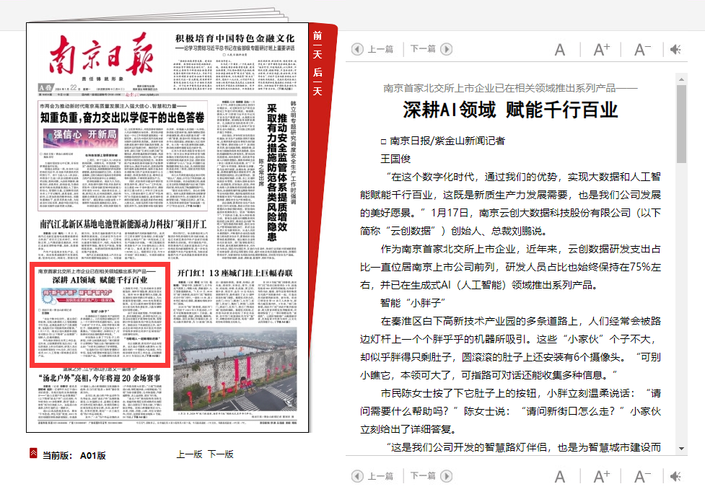705x497 pixels.
Task: Click the next article arrow icon above the headline
Action: tap(447, 49)
